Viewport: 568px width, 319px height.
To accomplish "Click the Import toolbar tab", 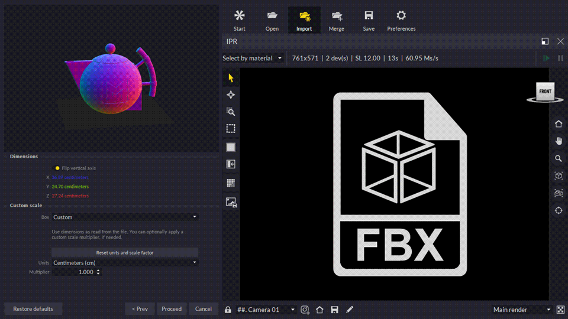I will pyautogui.click(x=304, y=20).
